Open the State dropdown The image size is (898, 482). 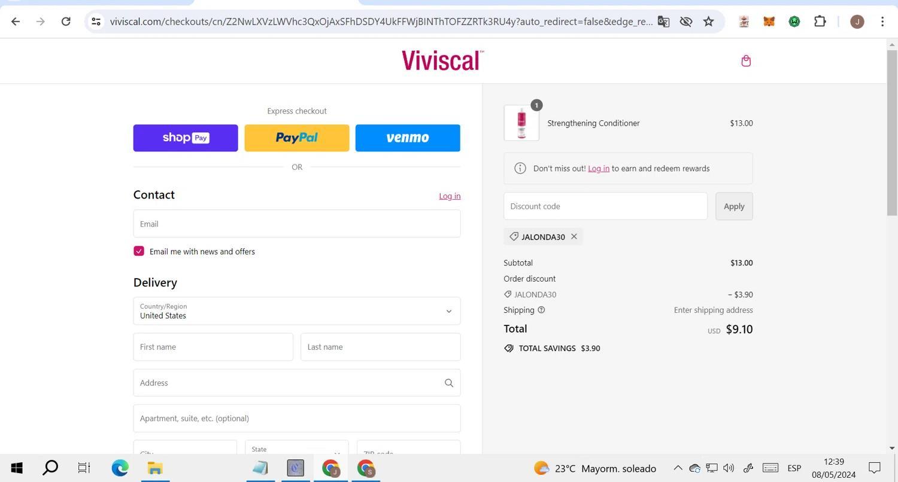tap(297, 447)
